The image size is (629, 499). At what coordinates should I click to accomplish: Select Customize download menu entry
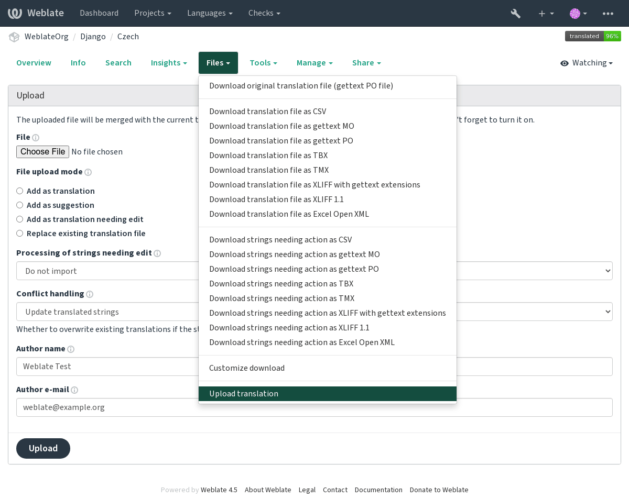pos(328,368)
